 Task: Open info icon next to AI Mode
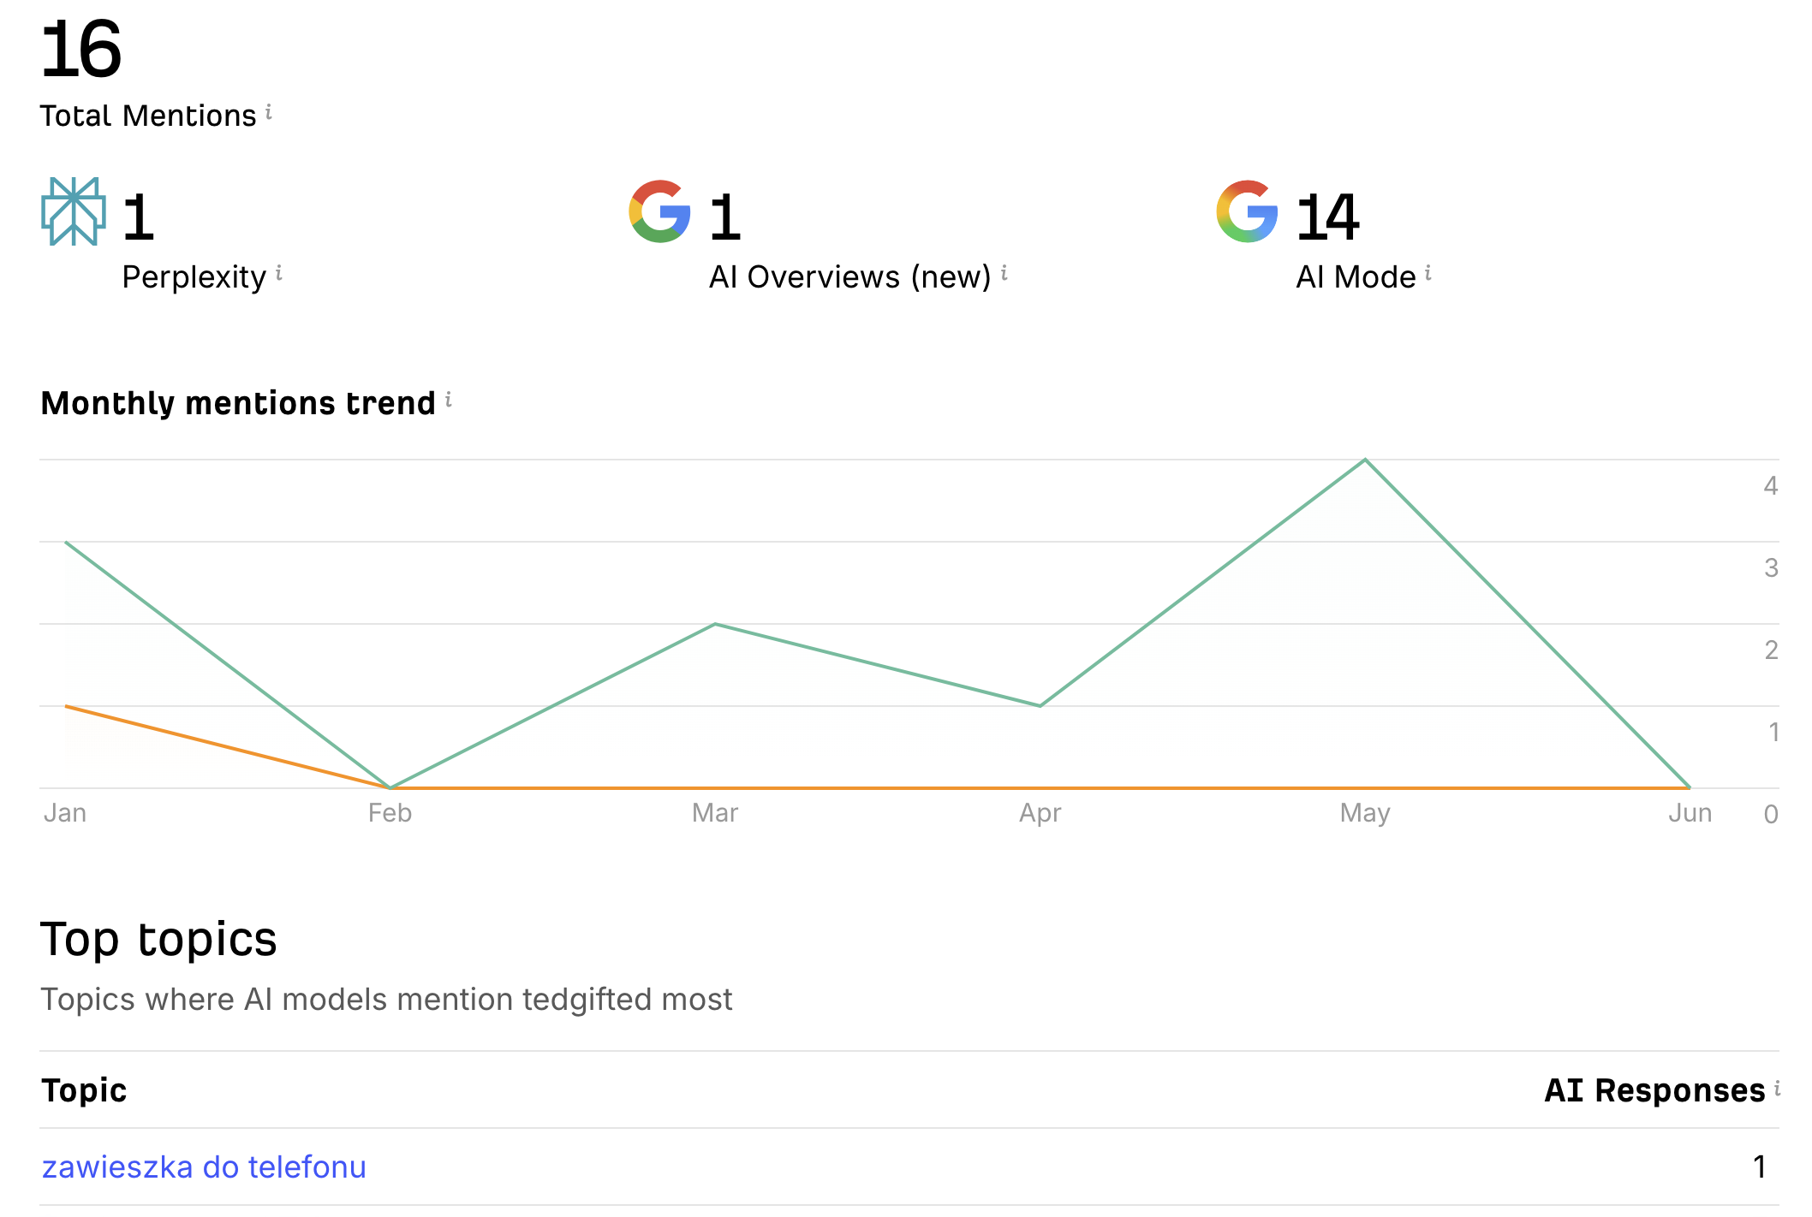coord(1428,273)
